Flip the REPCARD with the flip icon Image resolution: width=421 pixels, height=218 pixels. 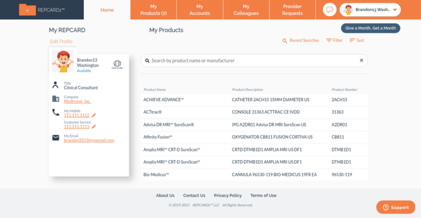pyautogui.click(x=117, y=64)
